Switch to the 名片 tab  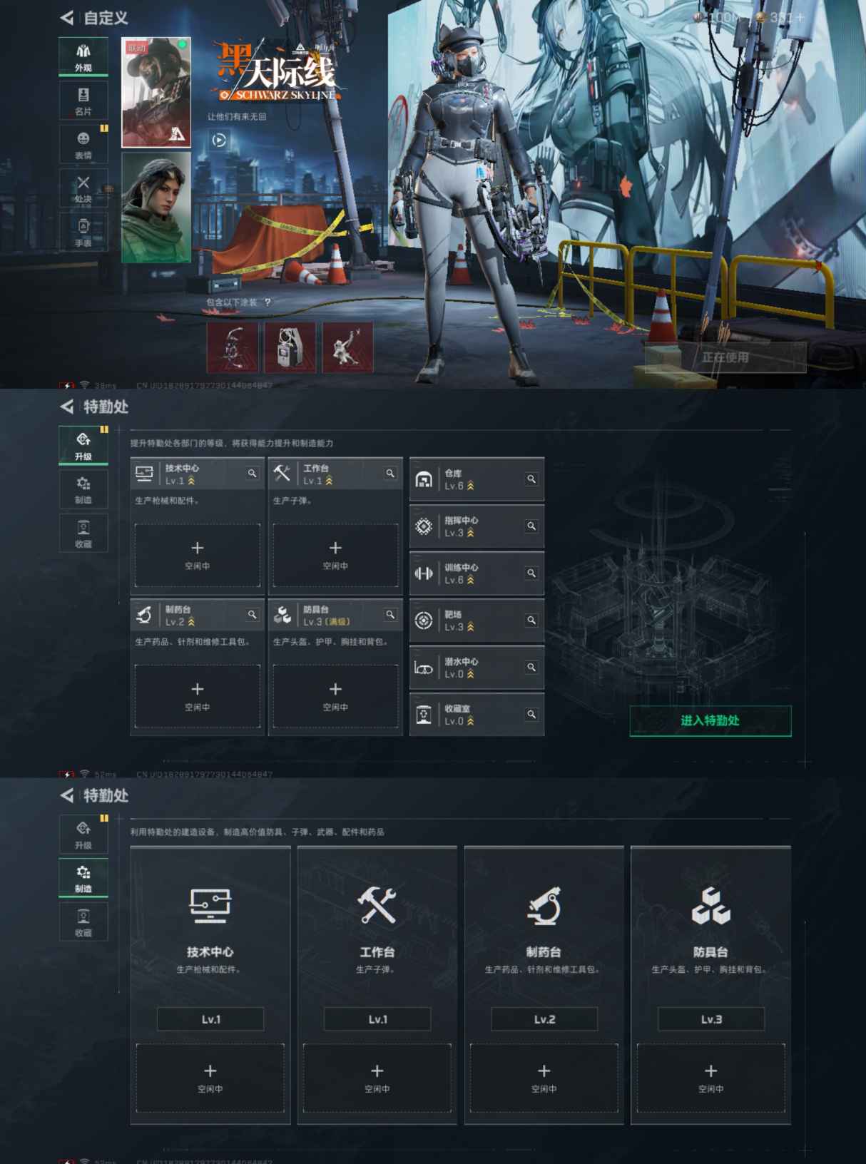click(x=83, y=101)
